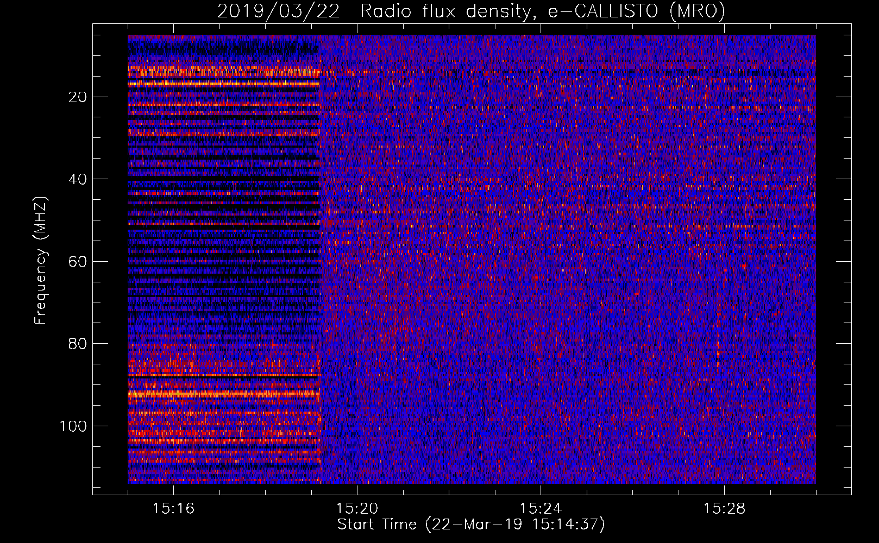Click the 15:24 time tick label
The image size is (879, 543).
pyautogui.click(x=541, y=509)
